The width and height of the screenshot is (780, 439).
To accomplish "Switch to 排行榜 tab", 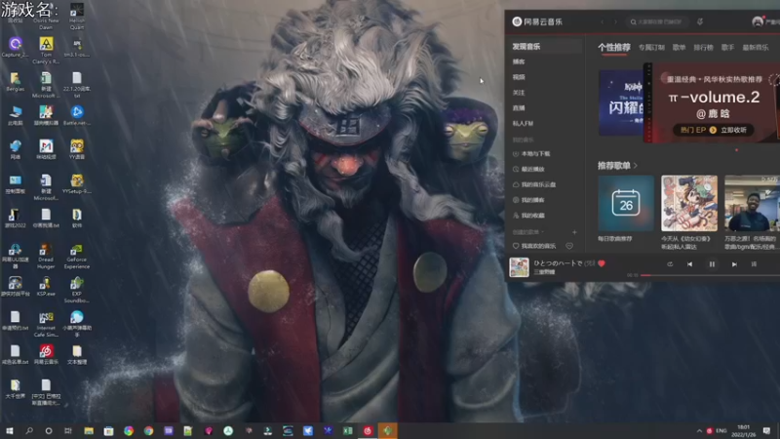I will [703, 47].
